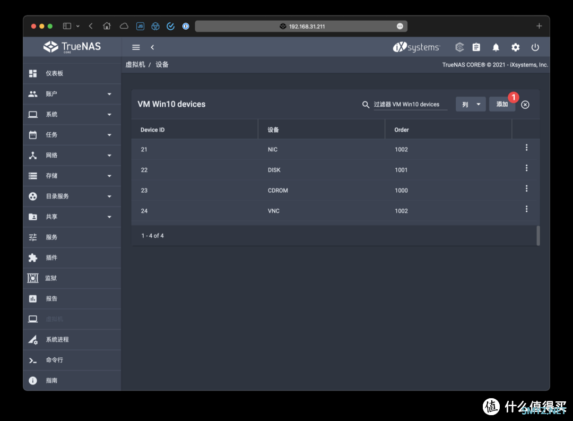The width and height of the screenshot is (573, 421).
Task: Toggle the browser sidebar button
Action: 67,27
